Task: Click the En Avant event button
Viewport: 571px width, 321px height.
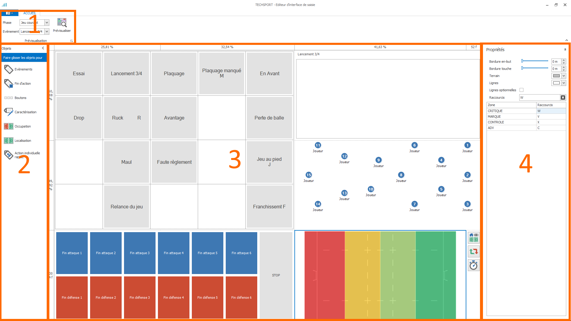Action: click(269, 73)
